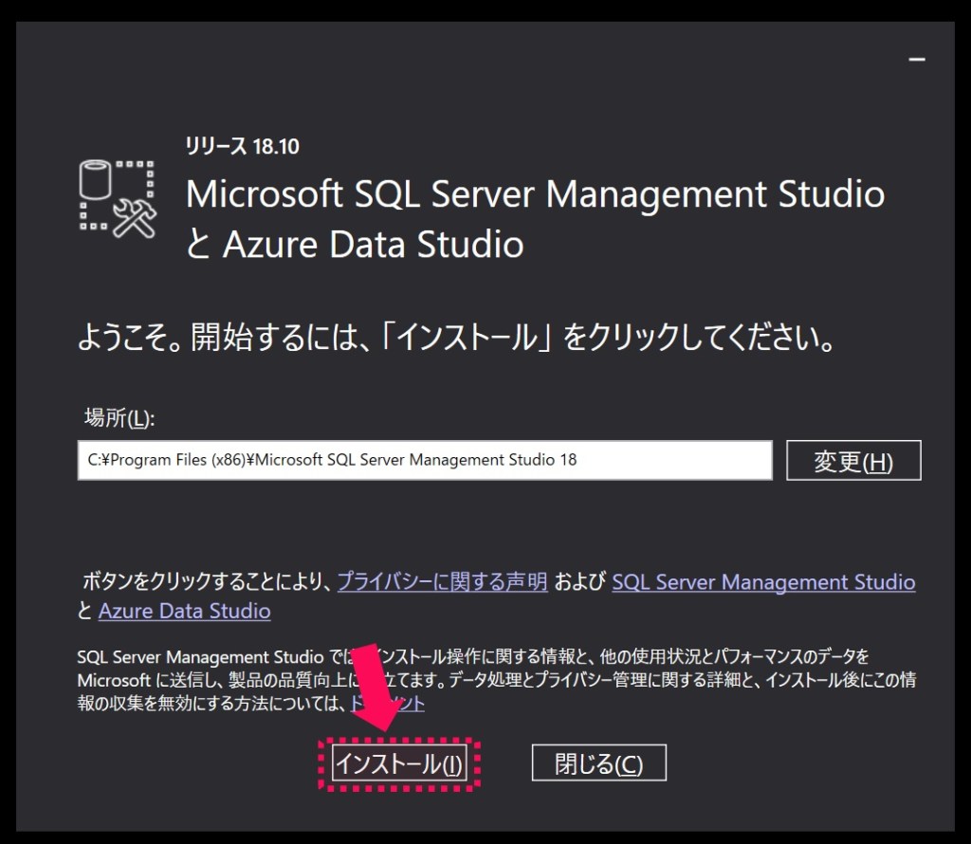971x844 pixels.
Task: Open the SQL Server Management Studio license link
Action: pos(763,582)
